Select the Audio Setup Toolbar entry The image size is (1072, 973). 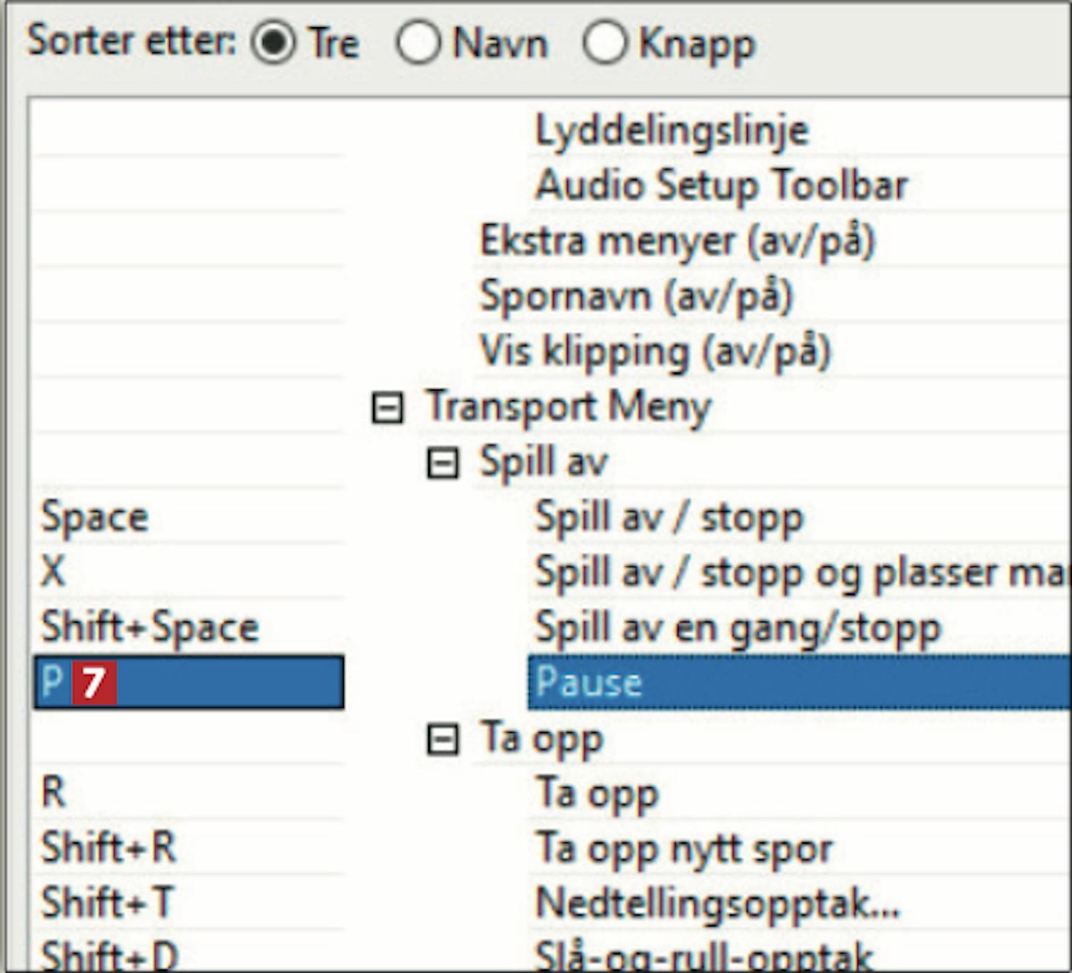point(720,186)
